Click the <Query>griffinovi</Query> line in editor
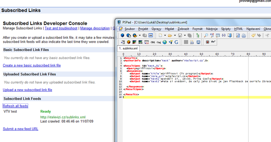 click(x=146, y=68)
